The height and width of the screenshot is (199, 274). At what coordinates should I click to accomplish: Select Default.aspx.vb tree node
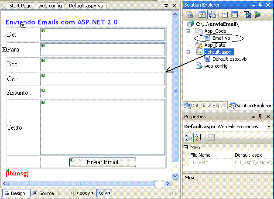point(229,59)
